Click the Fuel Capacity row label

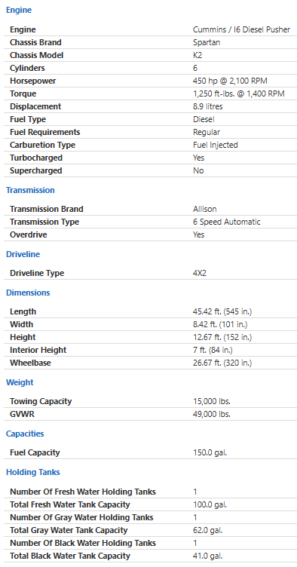click(x=35, y=452)
